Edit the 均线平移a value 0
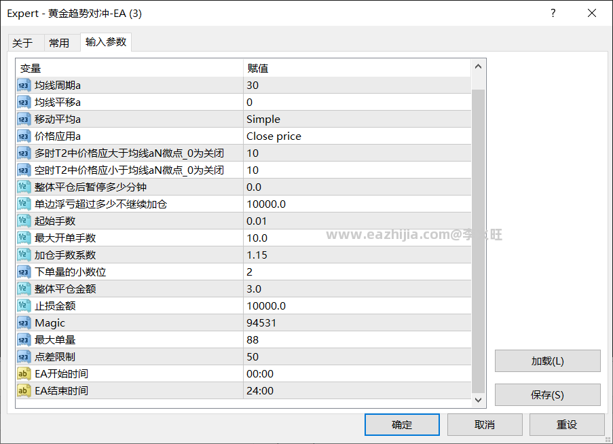The height and width of the screenshot is (444, 613). [357, 102]
